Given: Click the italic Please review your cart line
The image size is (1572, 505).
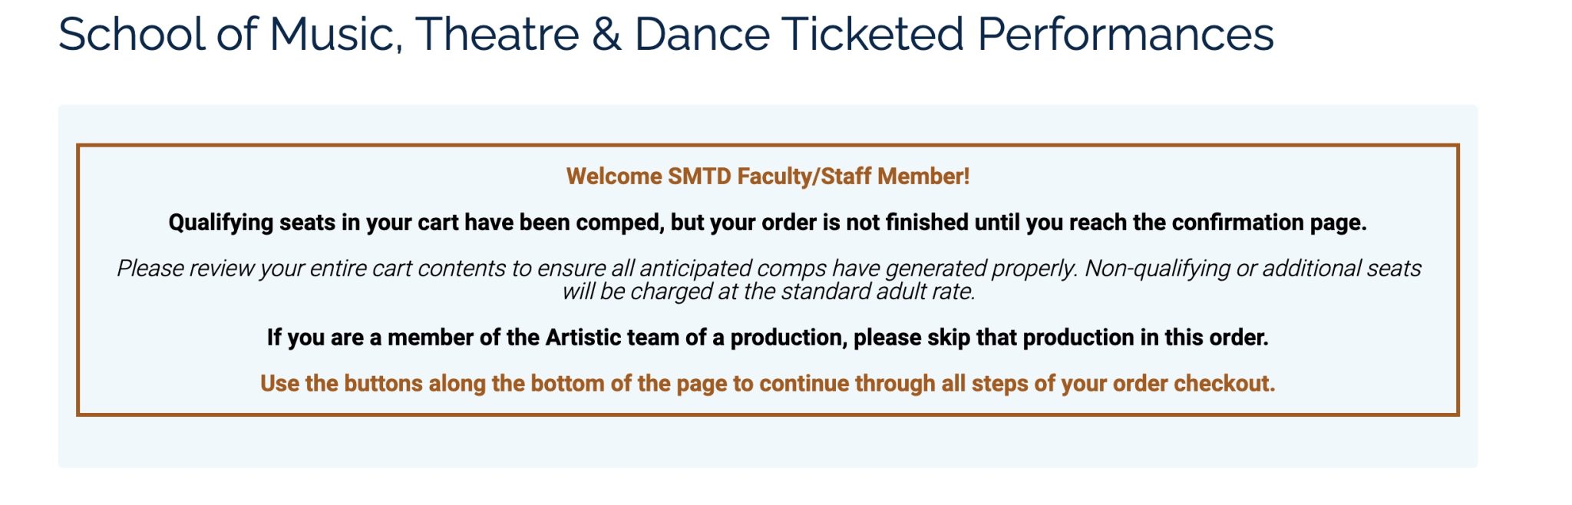Looking at the screenshot, I should click(x=768, y=269).
